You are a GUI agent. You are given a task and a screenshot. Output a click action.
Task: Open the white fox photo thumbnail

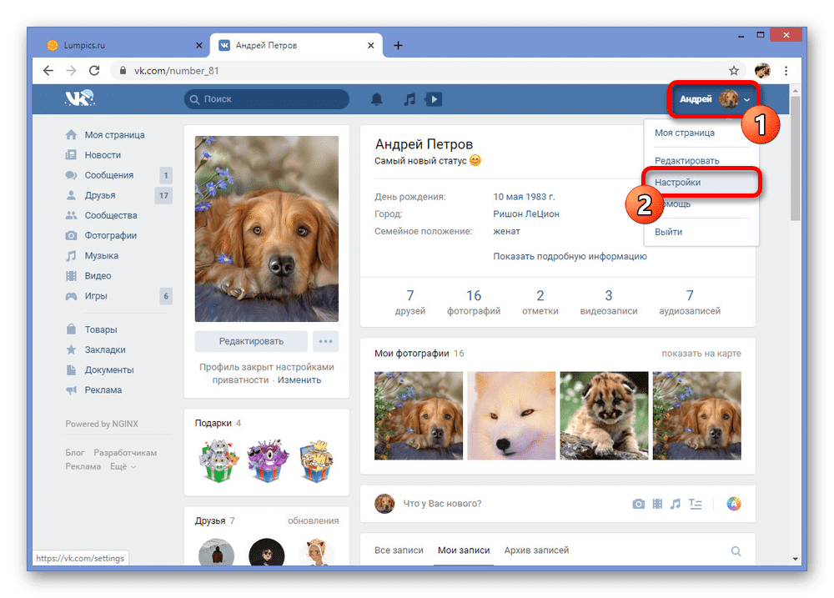click(x=510, y=415)
